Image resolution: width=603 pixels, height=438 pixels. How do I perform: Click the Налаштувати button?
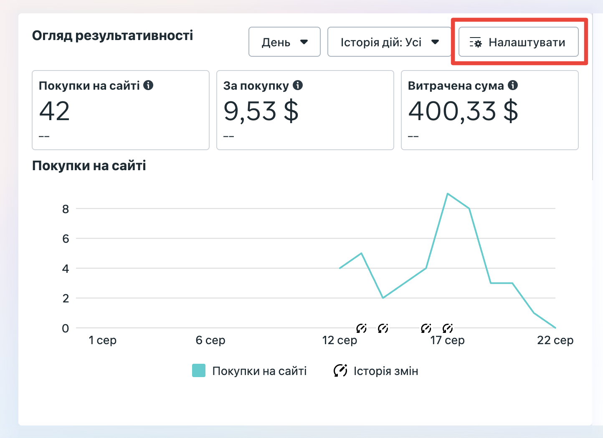(519, 42)
